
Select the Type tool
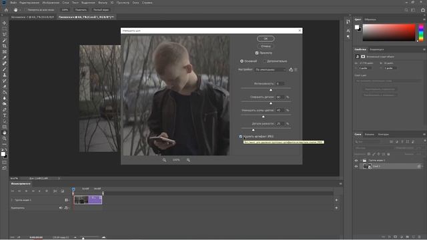point(5,115)
